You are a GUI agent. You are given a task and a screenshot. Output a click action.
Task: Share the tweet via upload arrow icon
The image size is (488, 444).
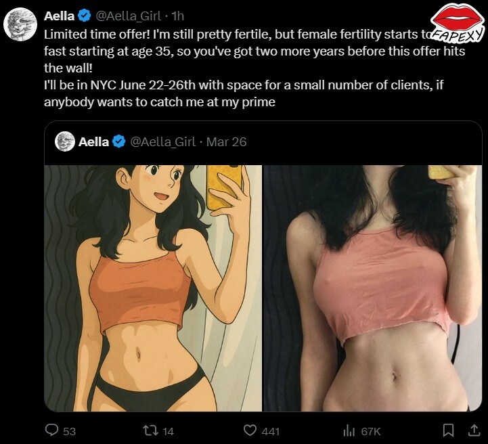point(474,430)
